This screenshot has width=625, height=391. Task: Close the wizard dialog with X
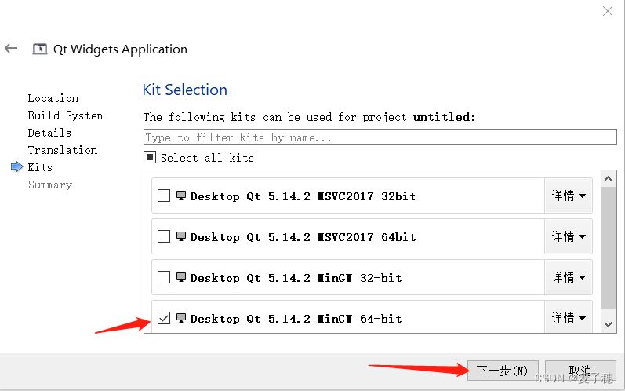(608, 11)
